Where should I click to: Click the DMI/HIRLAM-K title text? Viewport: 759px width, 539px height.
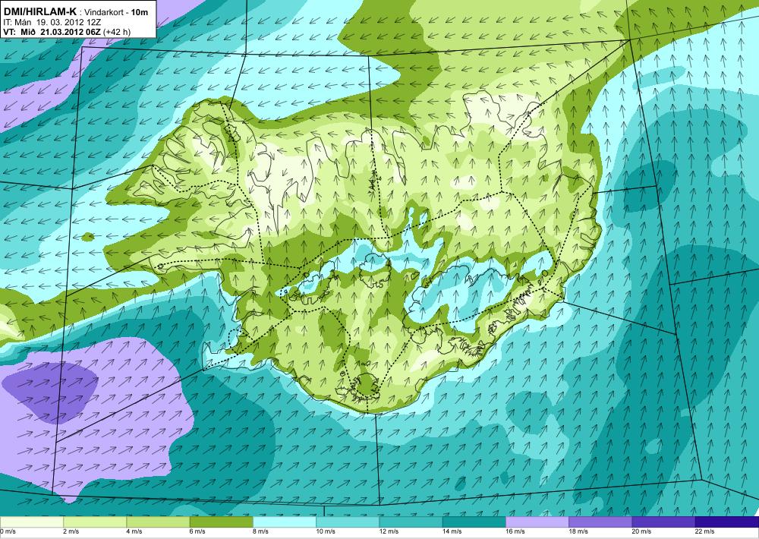[39, 13]
